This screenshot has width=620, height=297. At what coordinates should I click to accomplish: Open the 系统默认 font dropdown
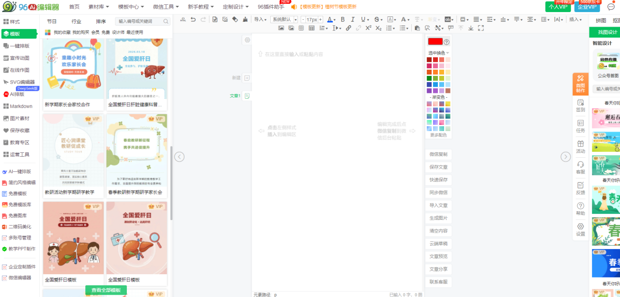[284, 19]
